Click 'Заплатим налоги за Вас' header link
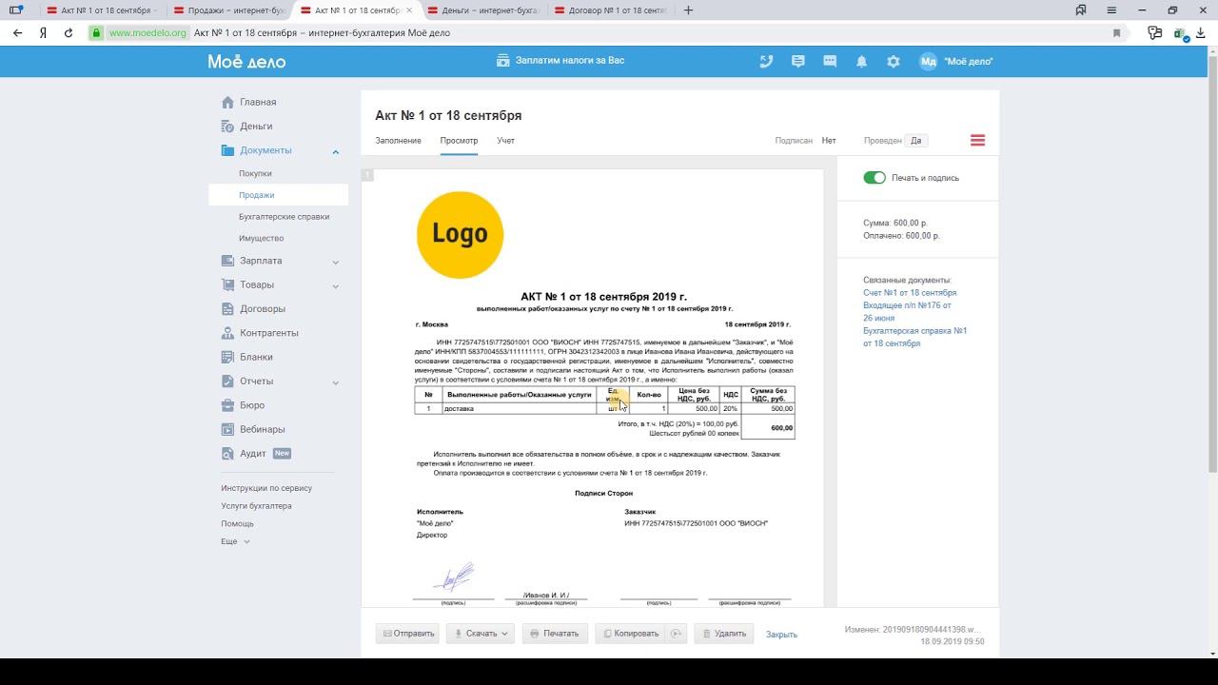 [x=560, y=61]
